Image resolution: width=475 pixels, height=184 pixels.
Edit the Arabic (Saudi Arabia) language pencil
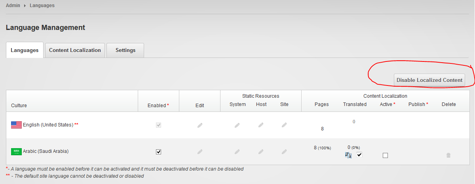click(200, 151)
